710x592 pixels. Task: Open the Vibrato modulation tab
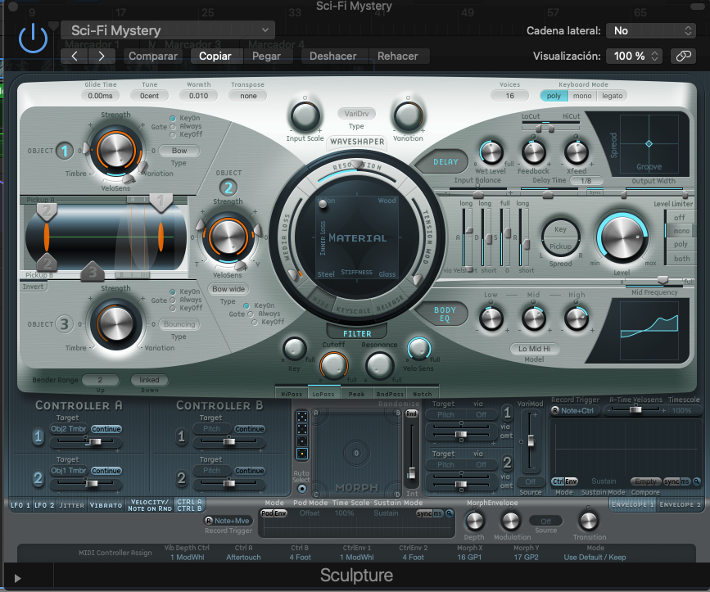pos(105,505)
